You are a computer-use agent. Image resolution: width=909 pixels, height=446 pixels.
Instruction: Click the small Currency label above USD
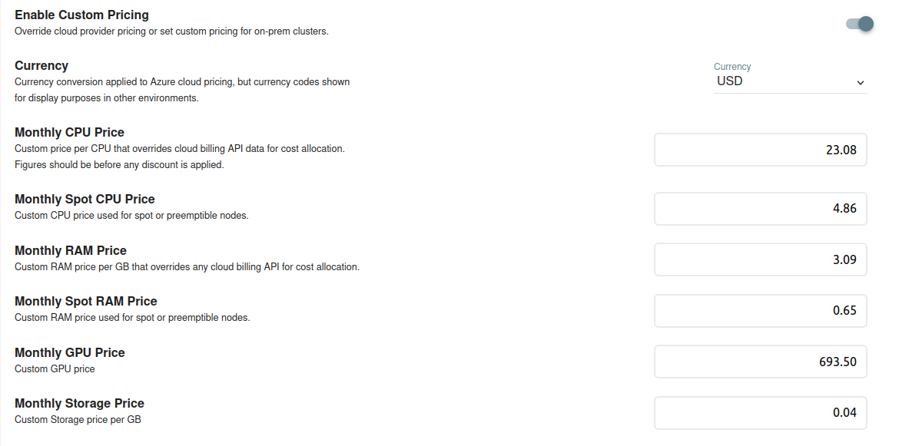pyautogui.click(x=732, y=67)
